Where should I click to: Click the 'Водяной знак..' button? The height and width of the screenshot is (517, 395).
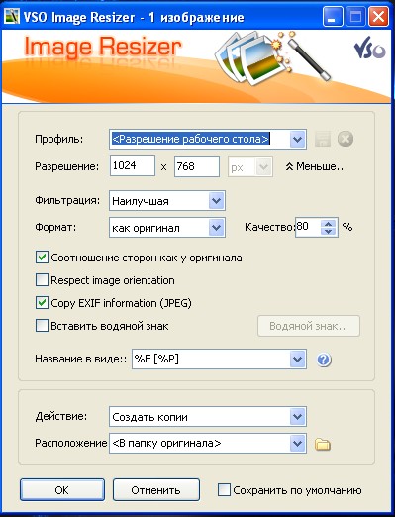pyautogui.click(x=309, y=326)
